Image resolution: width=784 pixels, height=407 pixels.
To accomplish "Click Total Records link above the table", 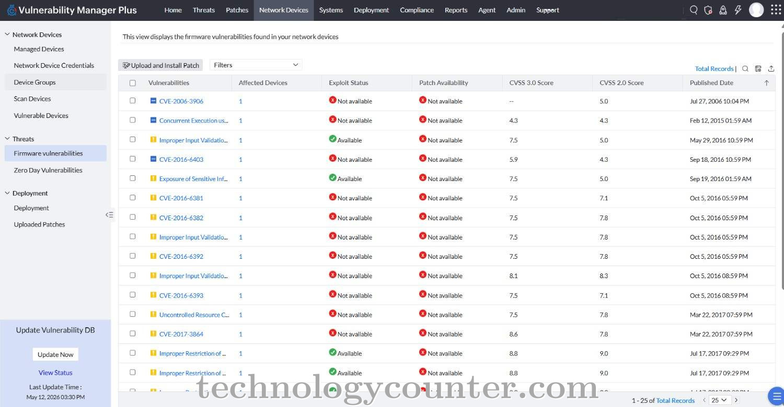I will click(x=714, y=68).
